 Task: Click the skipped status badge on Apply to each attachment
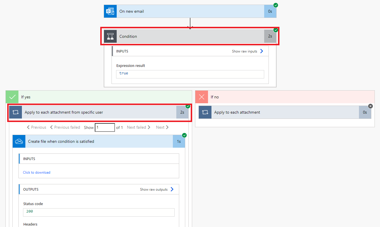tap(370, 106)
